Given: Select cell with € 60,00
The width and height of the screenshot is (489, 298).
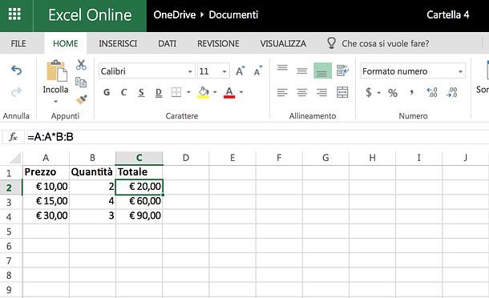Looking at the screenshot, I should [139, 201].
